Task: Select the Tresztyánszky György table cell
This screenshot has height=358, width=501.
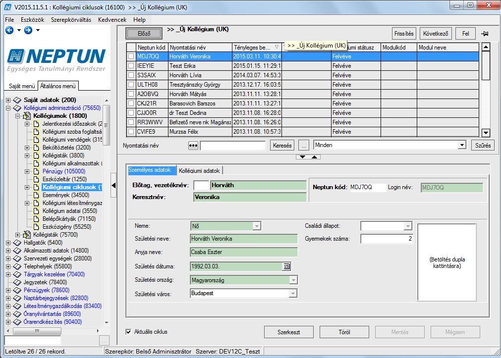Action: point(200,85)
